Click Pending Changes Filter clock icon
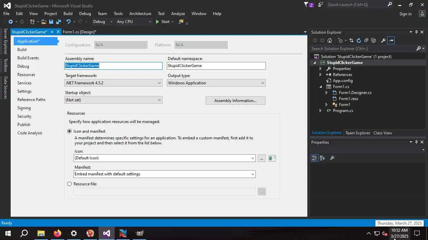Viewport: 428px width, 240px height. [340, 40]
